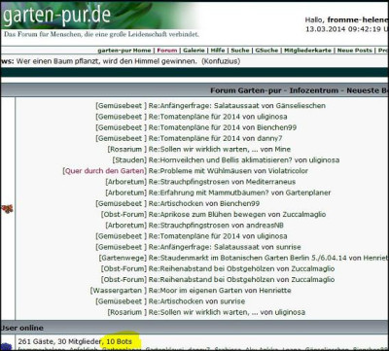This screenshot has height=351, width=389.
Task: Open the Hilfe menu link
Action: pos(218,51)
